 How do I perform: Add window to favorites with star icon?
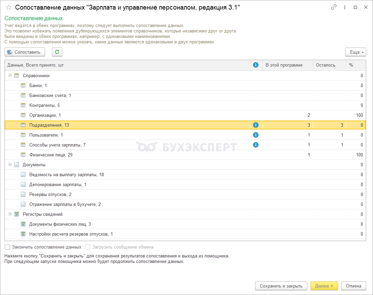click(x=8, y=8)
